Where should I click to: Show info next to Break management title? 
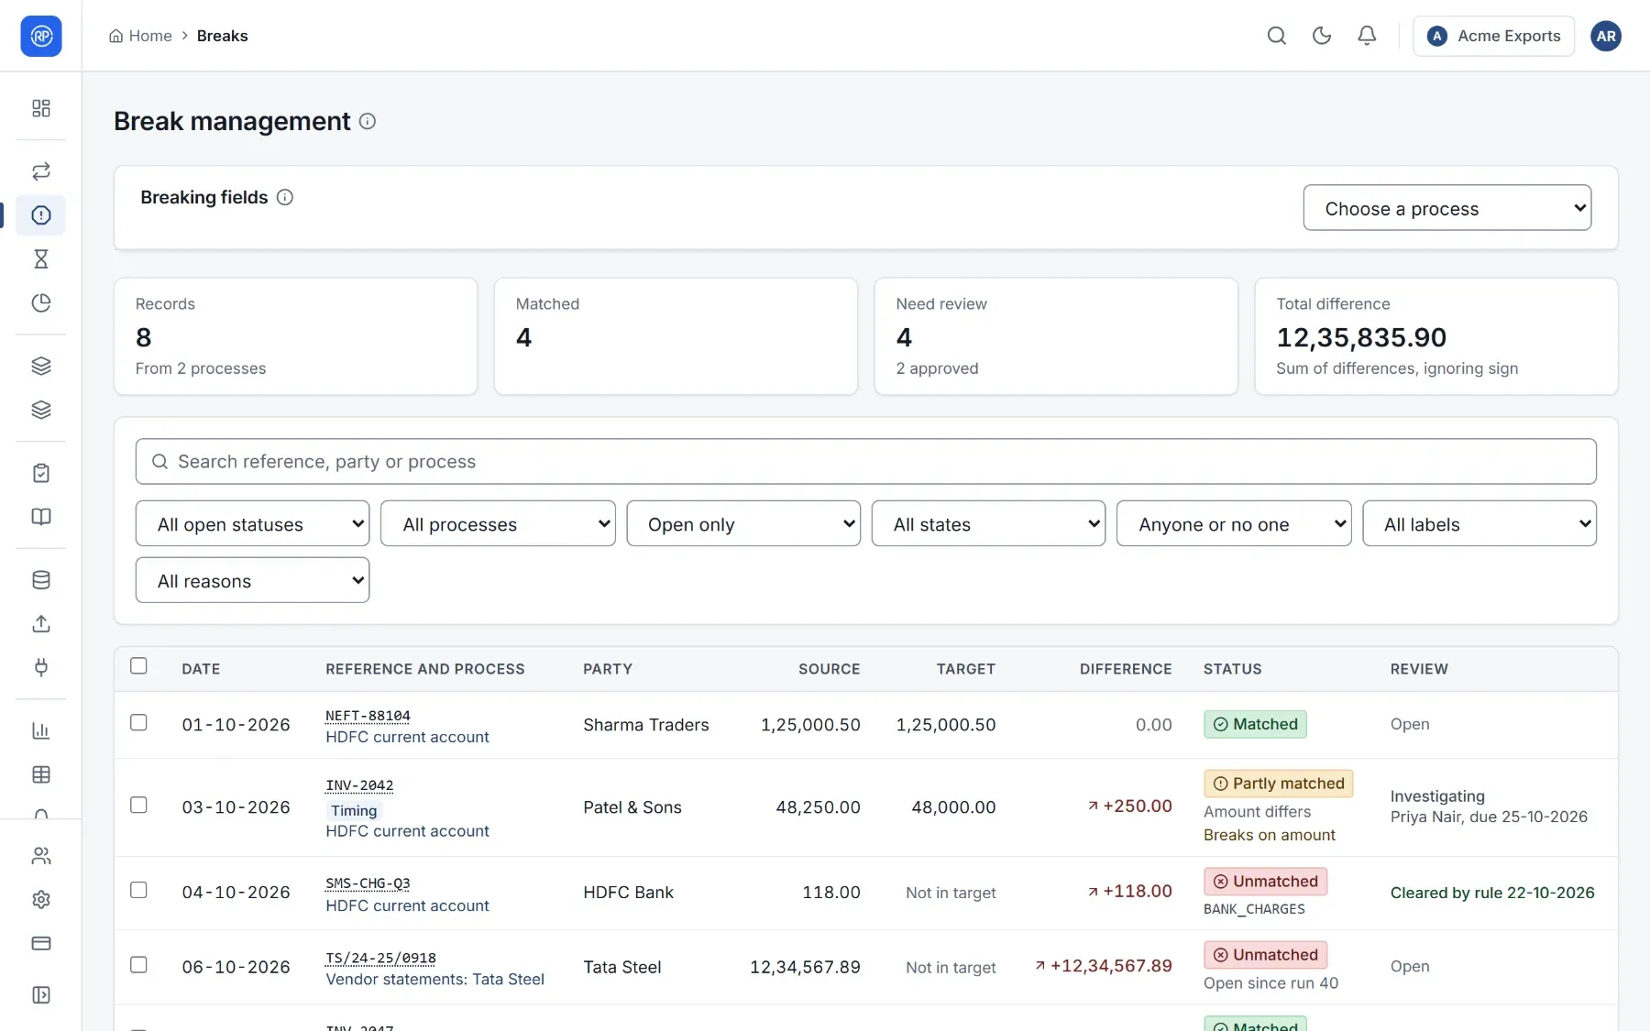point(368,121)
